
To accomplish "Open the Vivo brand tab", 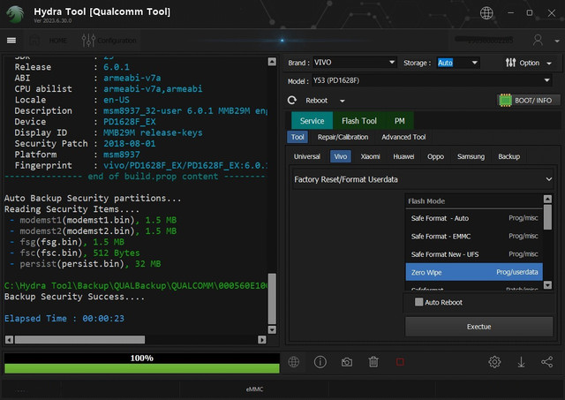I will [341, 156].
